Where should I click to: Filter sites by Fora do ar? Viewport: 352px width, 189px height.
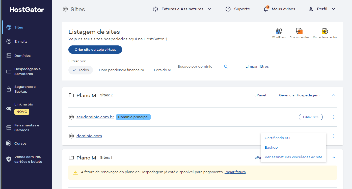pyautogui.click(x=163, y=70)
